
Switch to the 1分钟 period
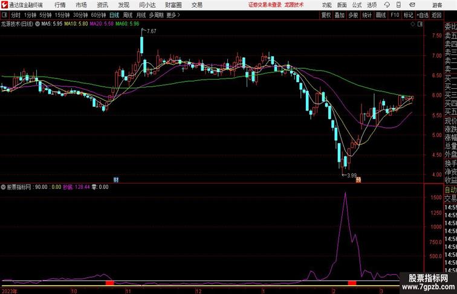pyautogui.click(x=30, y=15)
